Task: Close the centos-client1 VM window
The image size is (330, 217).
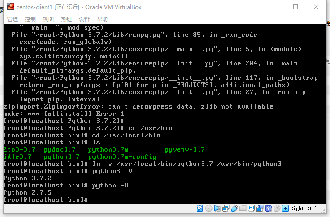Action: pos(316,7)
